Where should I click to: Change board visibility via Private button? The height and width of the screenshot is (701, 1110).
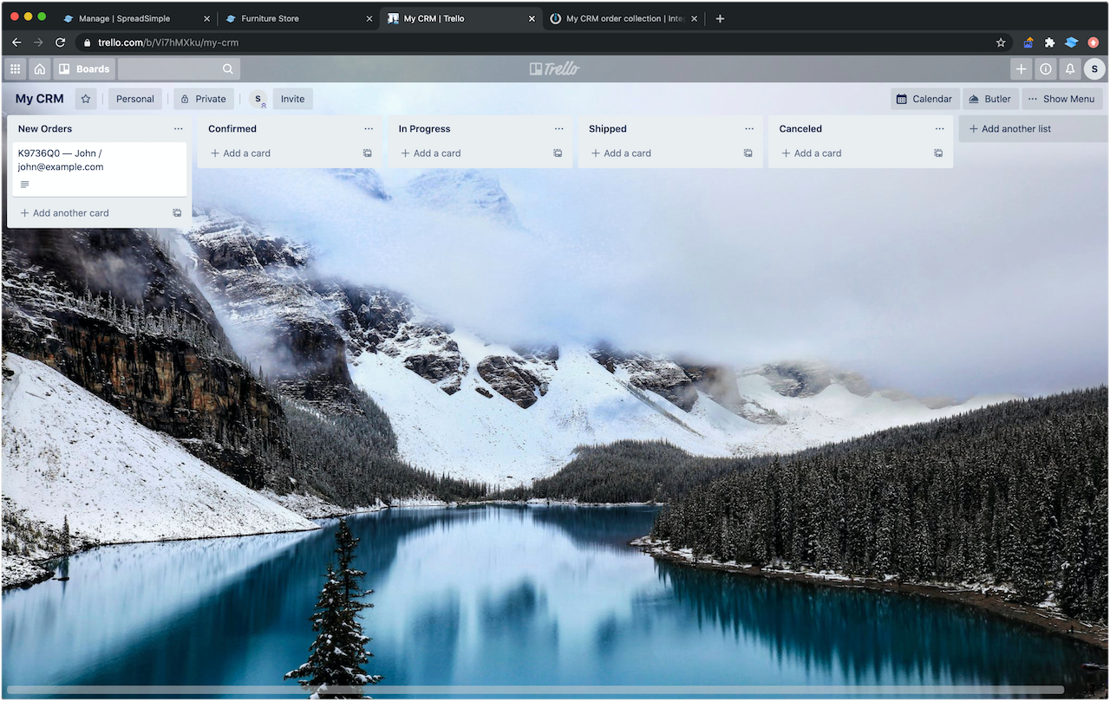tap(203, 99)
